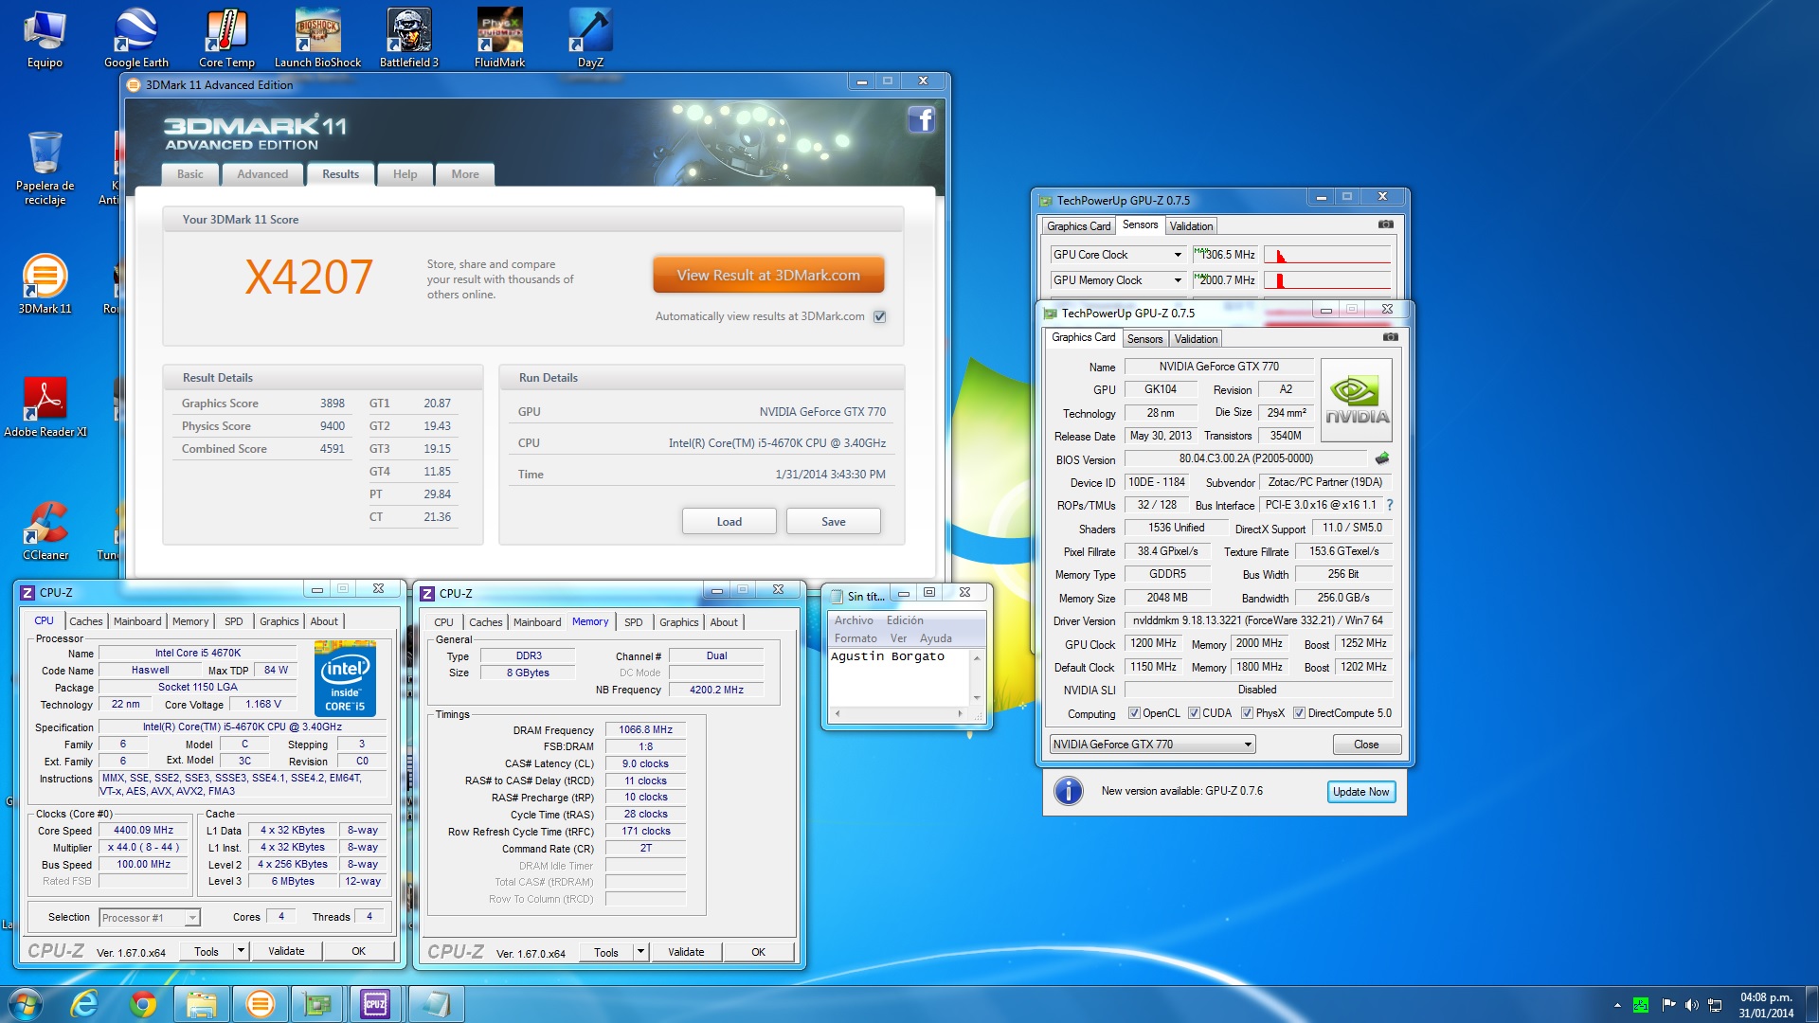Click Update Now in GPU-Z update notice

[1360, 792]
